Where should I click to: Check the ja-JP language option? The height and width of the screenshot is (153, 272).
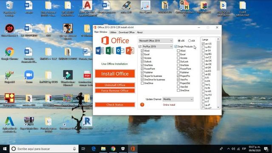(203, 105)
